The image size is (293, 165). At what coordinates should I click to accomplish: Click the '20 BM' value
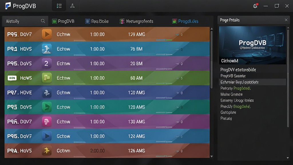click(x=136, y=64)
